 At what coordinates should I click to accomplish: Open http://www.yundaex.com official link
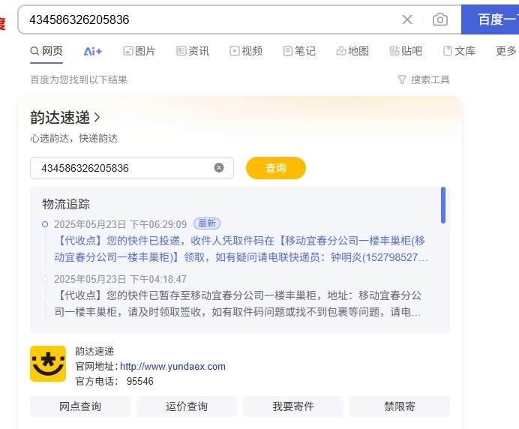172,367
